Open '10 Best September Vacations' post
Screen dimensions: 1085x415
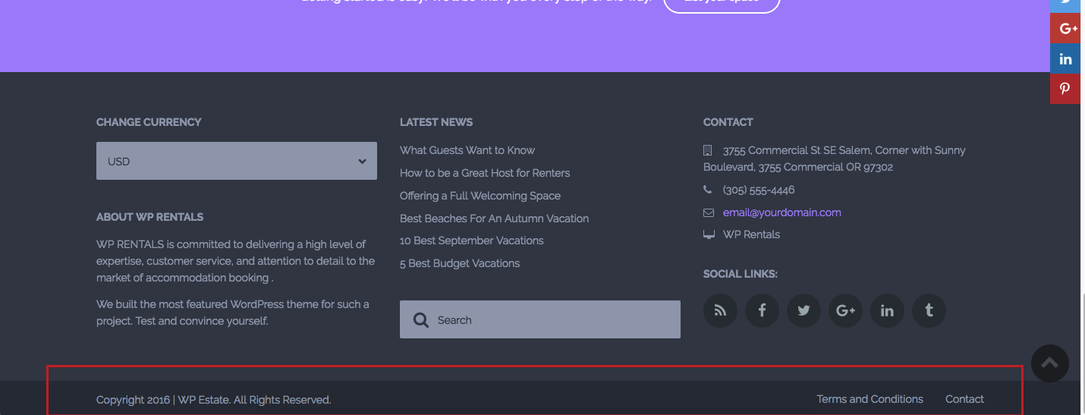[x=472, y=241]
